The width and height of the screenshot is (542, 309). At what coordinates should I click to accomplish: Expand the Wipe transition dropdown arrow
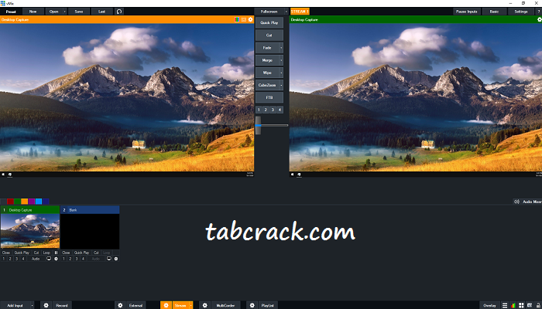(x=281, y=73)
